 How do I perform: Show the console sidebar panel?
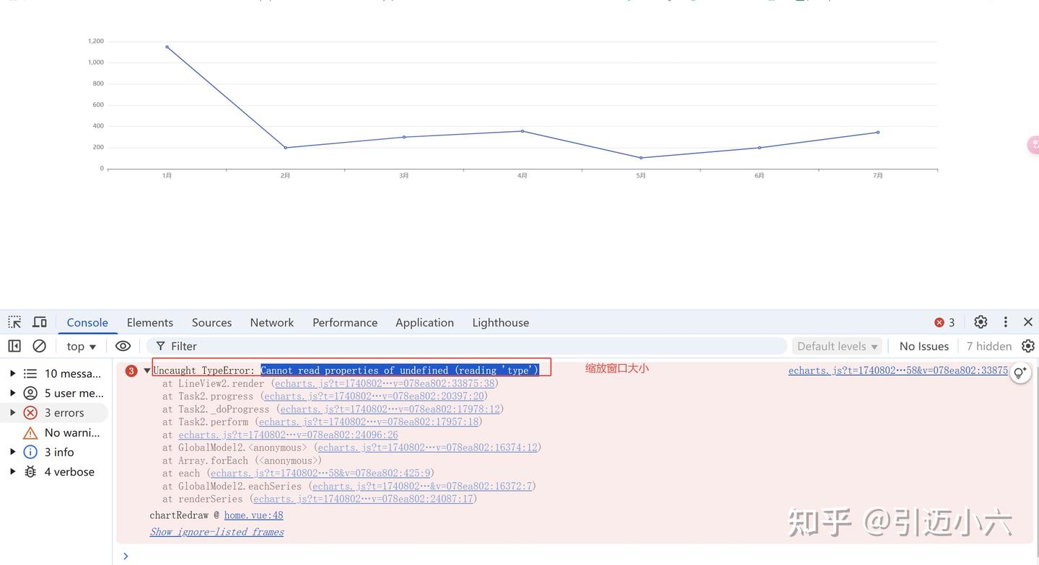(x=14, y=346)
